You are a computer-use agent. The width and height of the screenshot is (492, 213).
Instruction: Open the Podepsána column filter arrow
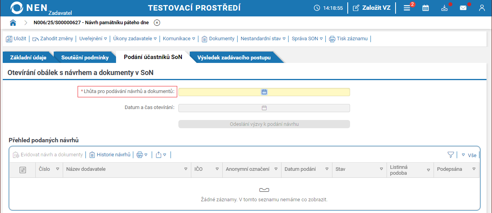474,169
